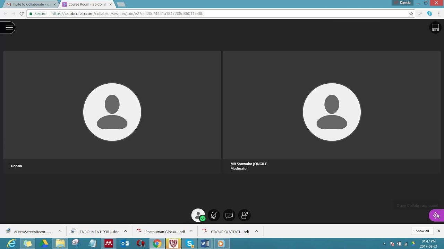
Task: Open my status and settings avatar
Action: [198, 215]
